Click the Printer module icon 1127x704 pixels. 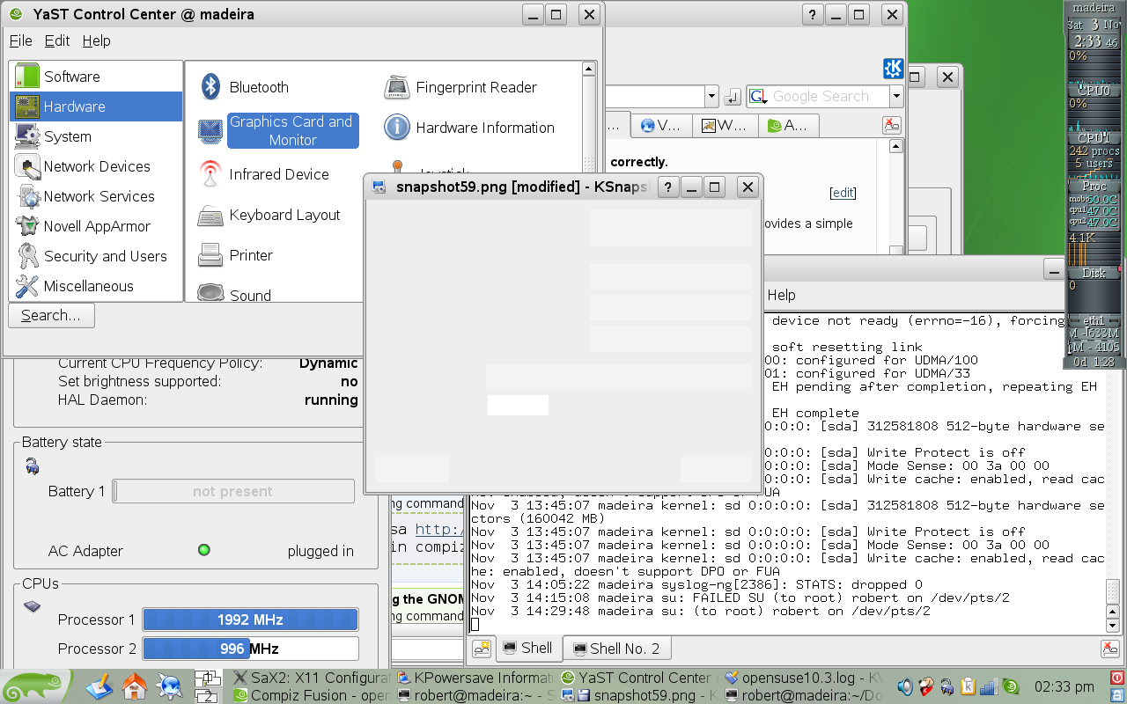pyautogui.click(x=210, y=255)
